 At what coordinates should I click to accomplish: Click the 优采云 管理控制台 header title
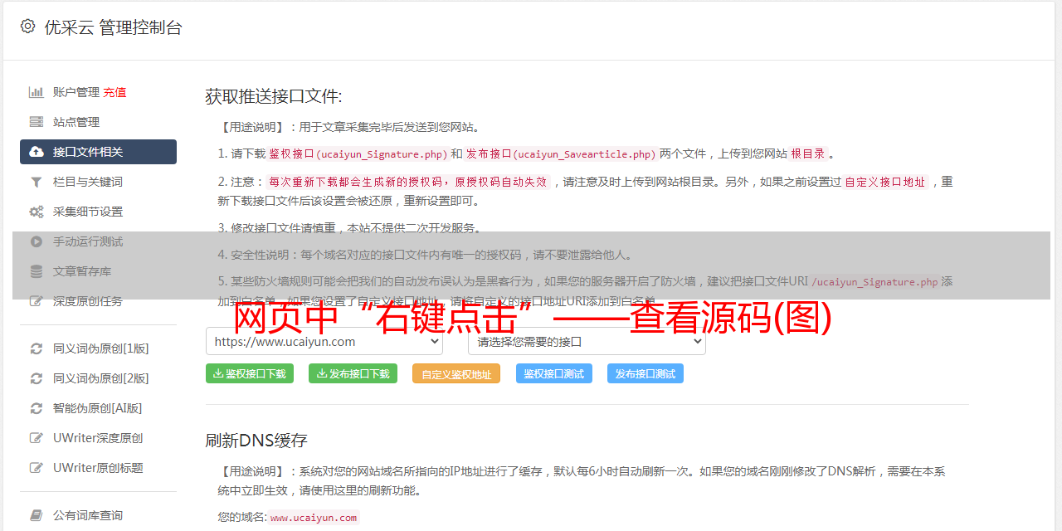pos(114,27)
